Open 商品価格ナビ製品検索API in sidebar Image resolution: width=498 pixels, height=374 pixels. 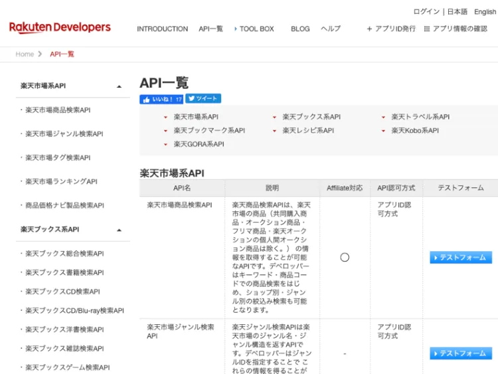click(65, 205)
